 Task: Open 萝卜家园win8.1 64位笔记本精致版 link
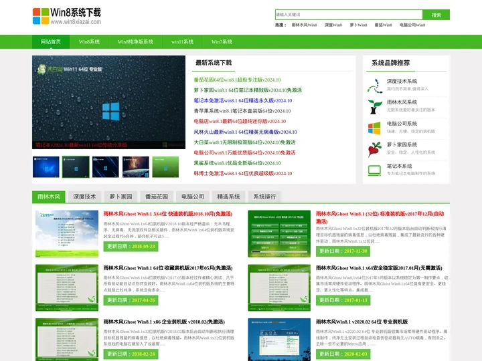coord(248,90)
